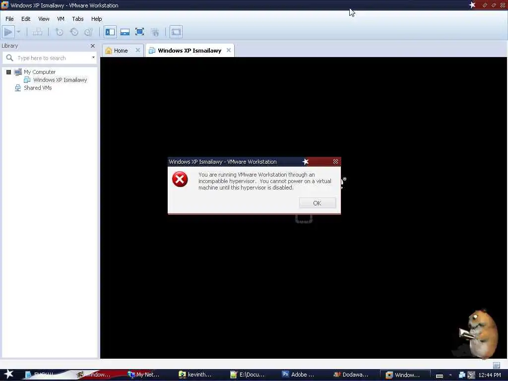This screenshot has width=508, height=381.
Task: Switch to Adobe Photoshop taskbar button
Action: (298, 375)
